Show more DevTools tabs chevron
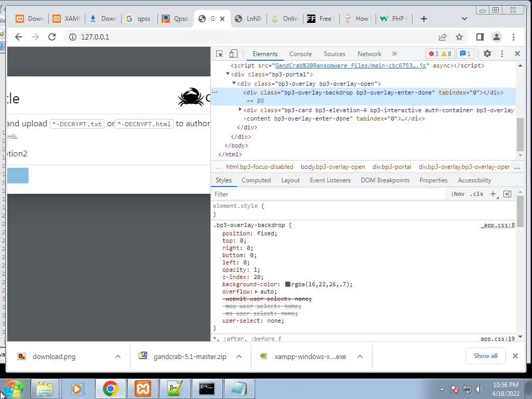The image size is (532, 399). point(394,54)
